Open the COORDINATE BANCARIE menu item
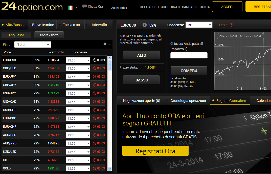 point(179,7)
